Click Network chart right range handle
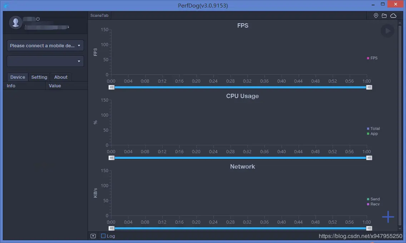406x243 pixels. [x=369, y=228]
